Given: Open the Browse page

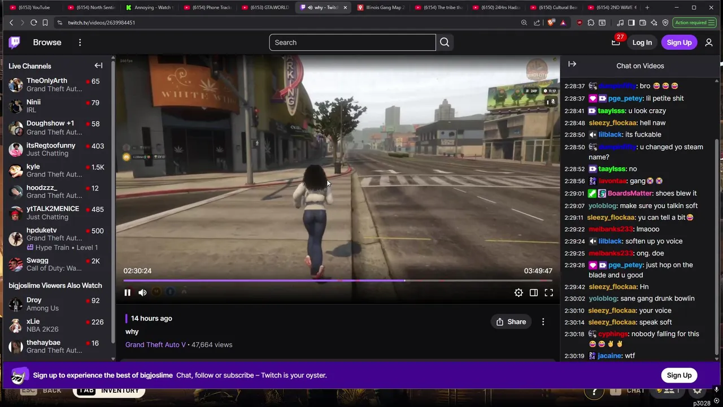Looking at the screenshot, I should [47, 42].
